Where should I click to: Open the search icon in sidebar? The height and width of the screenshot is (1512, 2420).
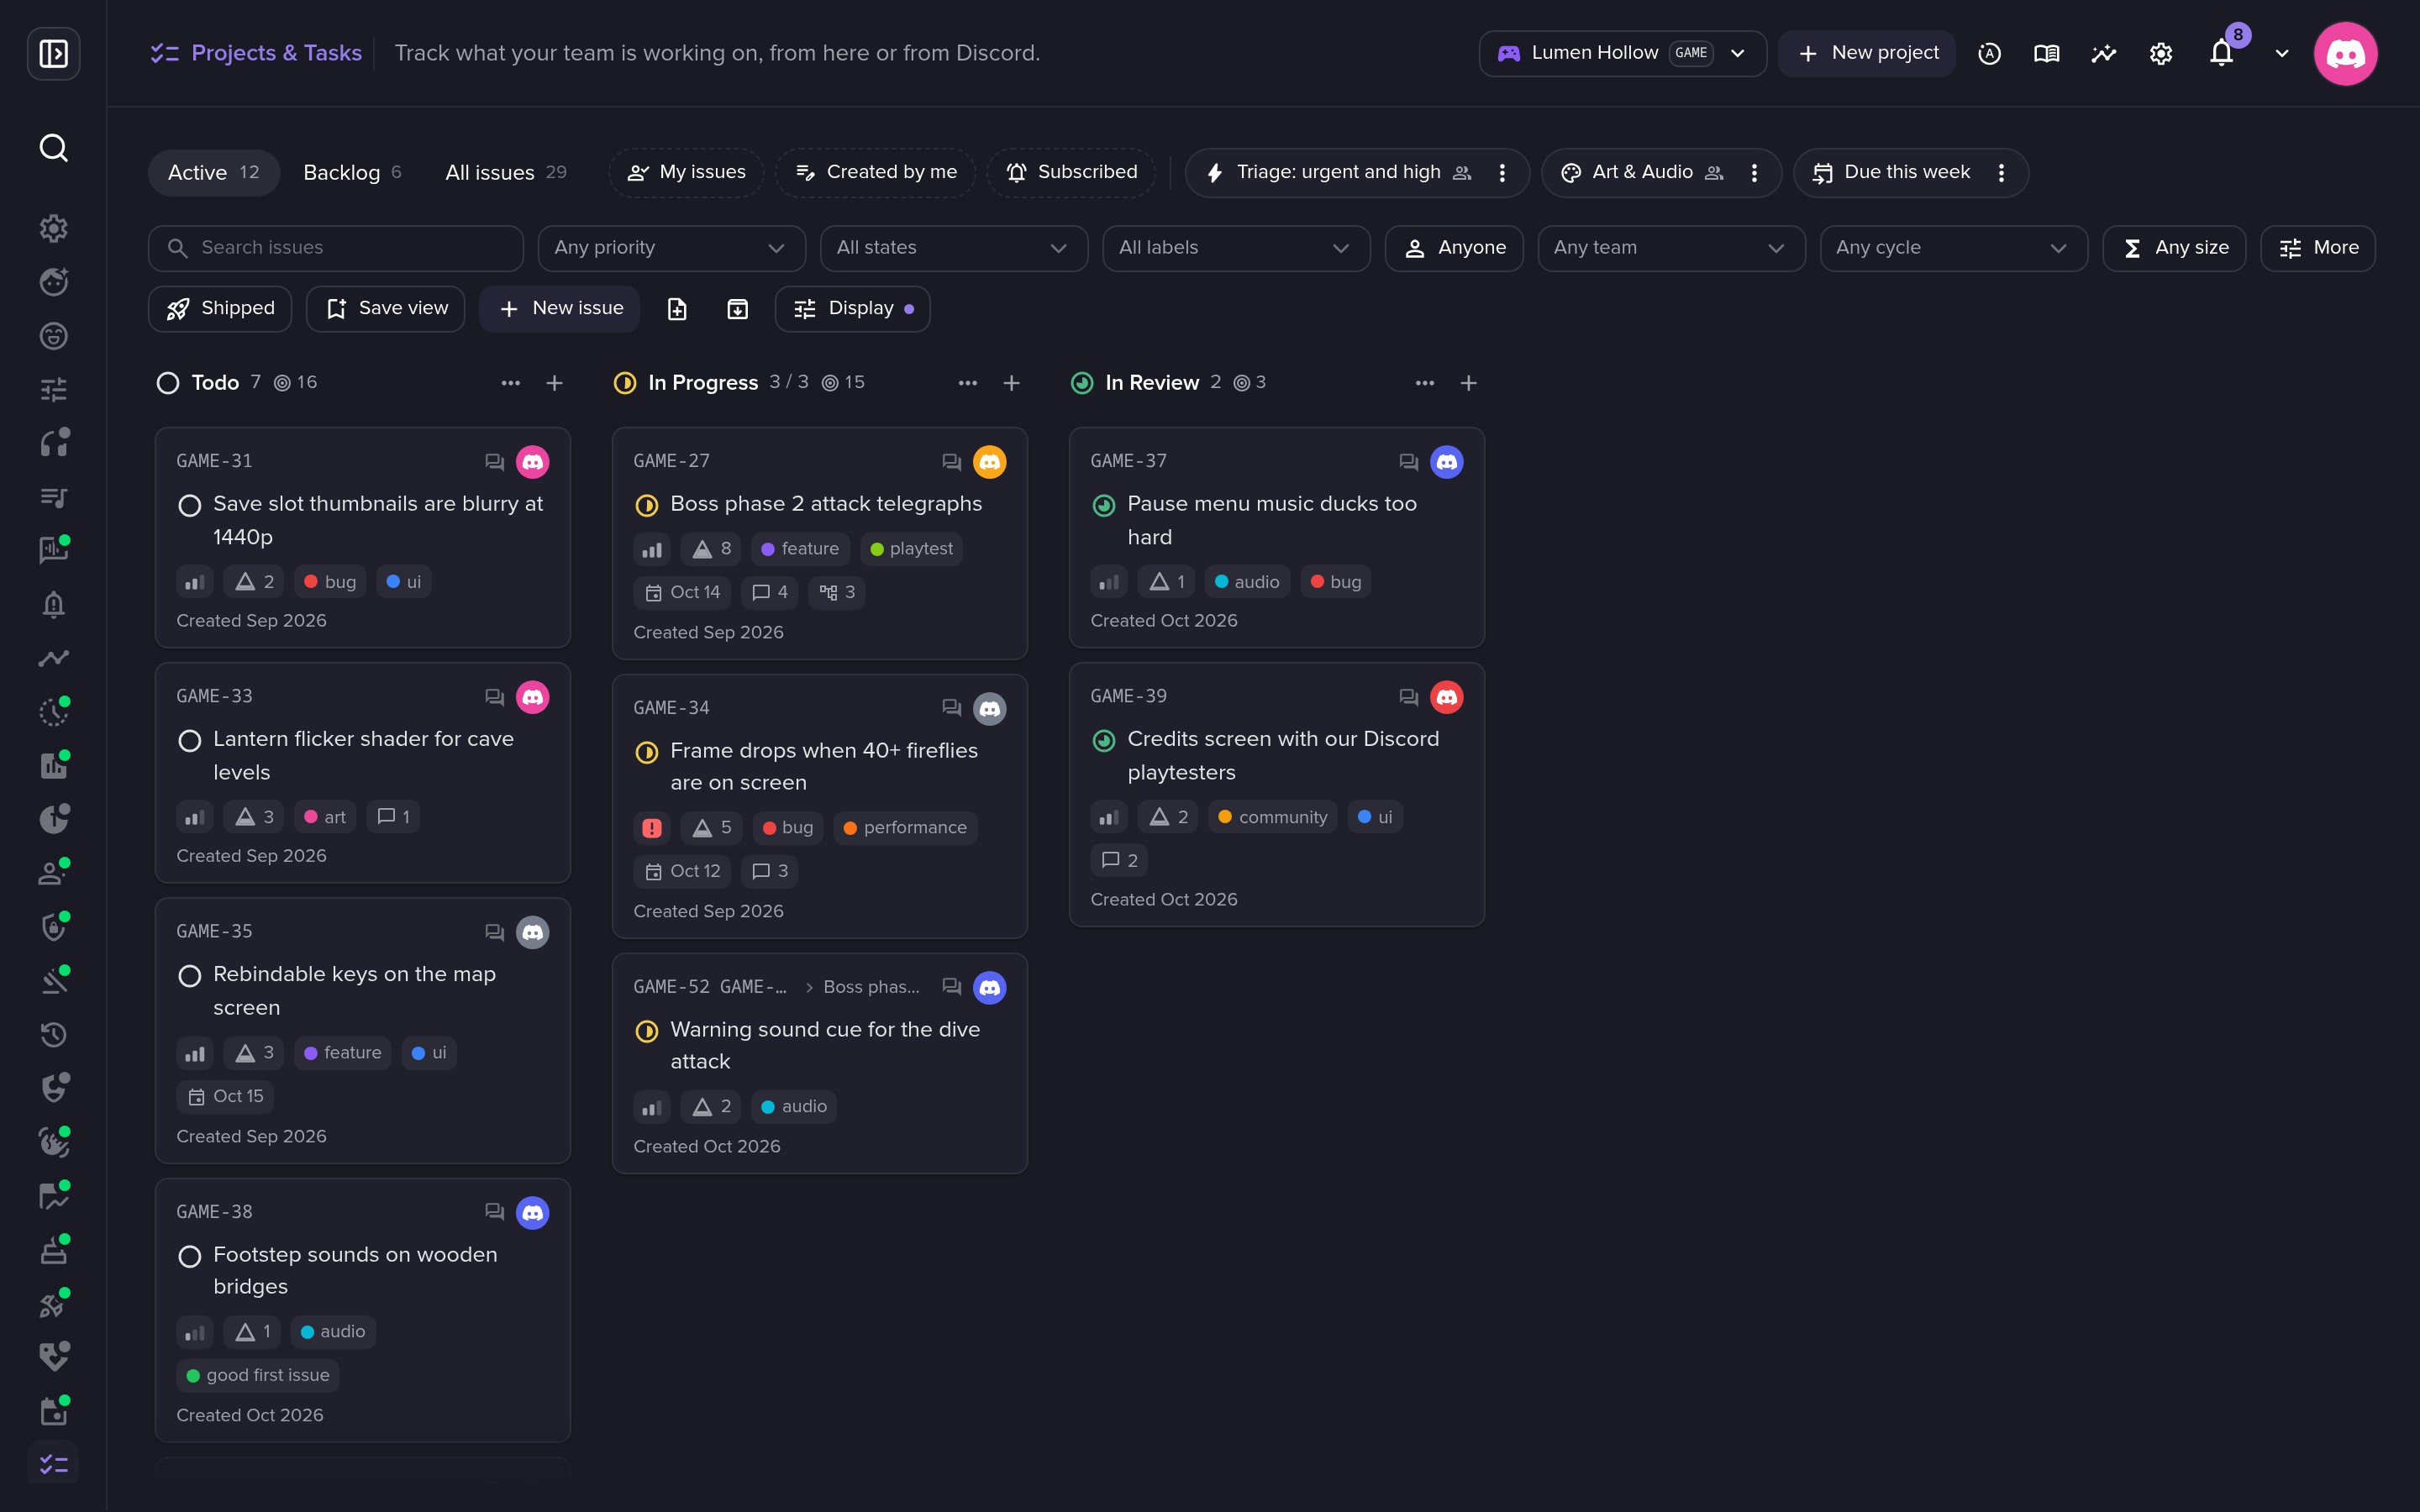pos(53,148)
